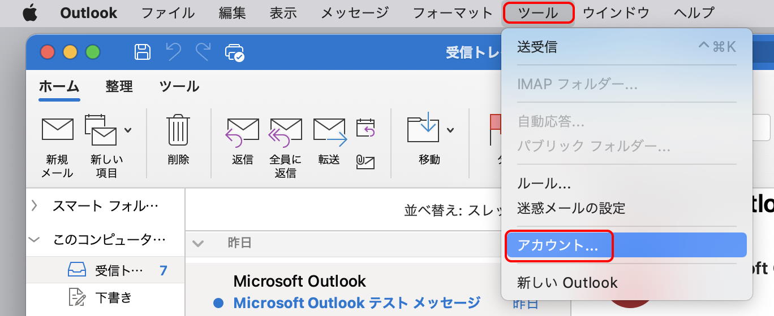Click the undo arrow icon
774x316 pixels.
(x=173, y=52)
